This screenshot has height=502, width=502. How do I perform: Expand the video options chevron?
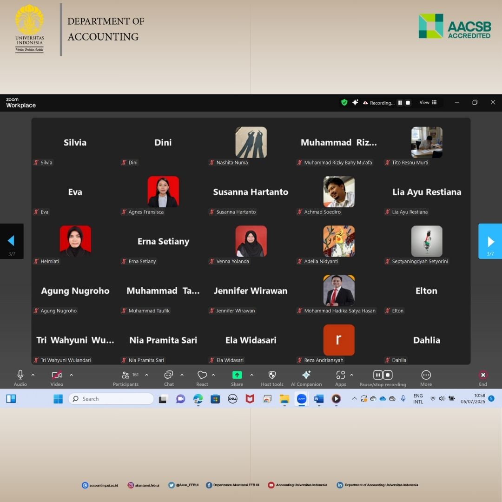tap(71, 375)
